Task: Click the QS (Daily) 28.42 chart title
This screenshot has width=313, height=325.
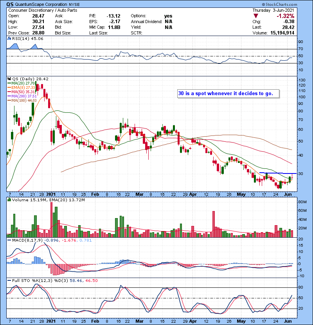Action: pos(30,79)
